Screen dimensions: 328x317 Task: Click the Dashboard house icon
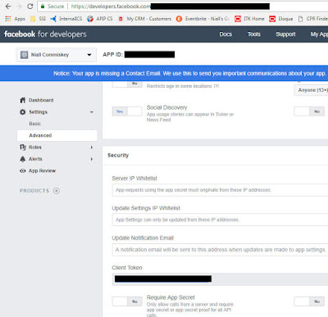(x=23, y=100)
